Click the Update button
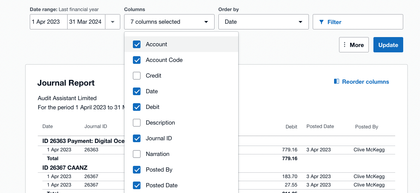This screenshot has width=420, height=193. pos(388,45)
